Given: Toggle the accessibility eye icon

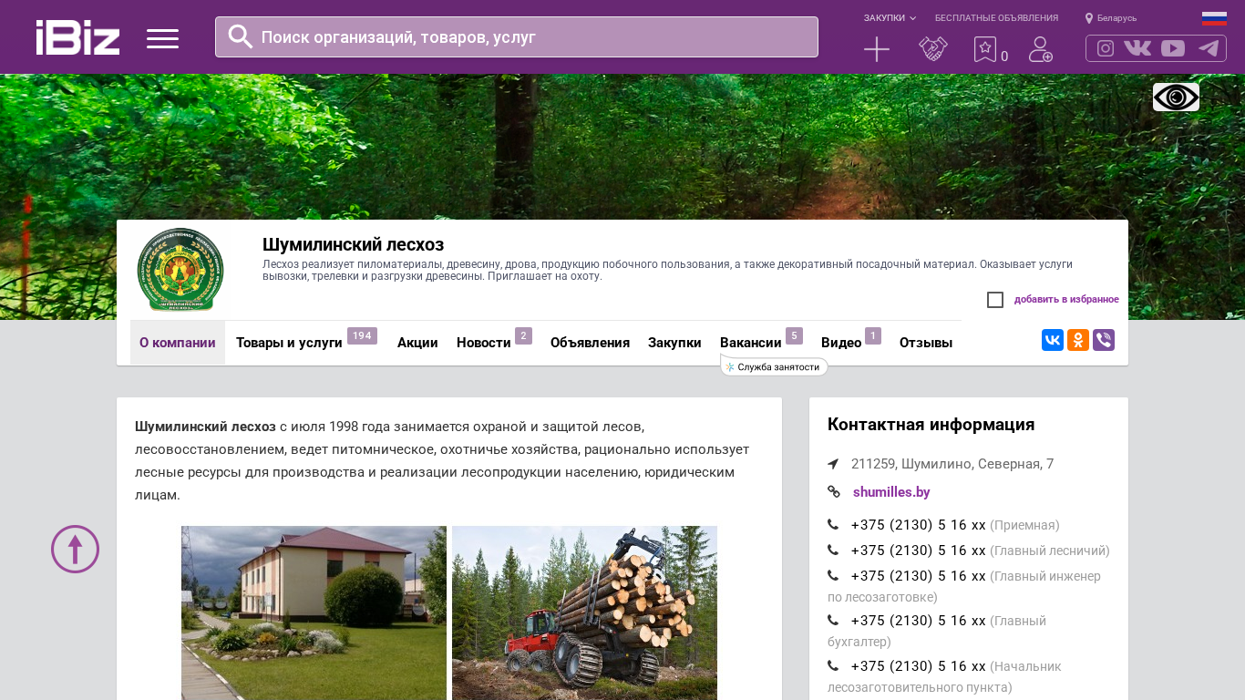Looking at the screenshot, I should click(x=1176, y=97).
